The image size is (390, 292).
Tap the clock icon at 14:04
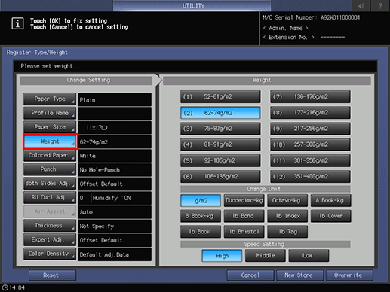[x=5, y=287]
